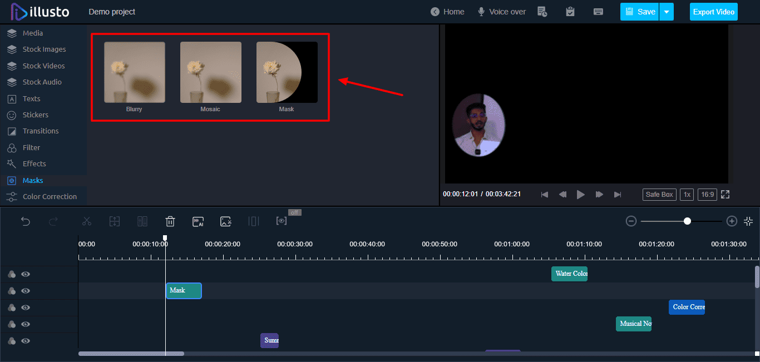This screenshot has width=760, height=362.
Task: Click the AI video tool icon
Action: pyautogui.click(x=198, y=221)
